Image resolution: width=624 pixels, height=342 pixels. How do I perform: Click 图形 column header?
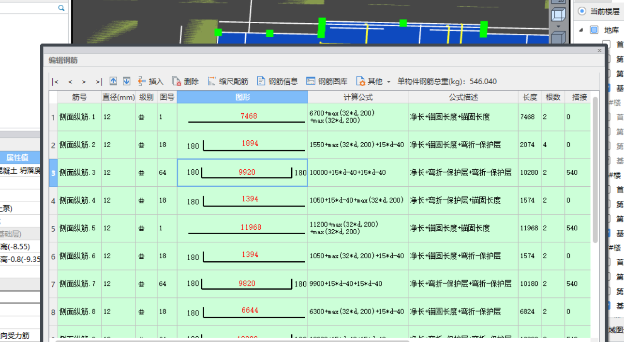point(242,97)
